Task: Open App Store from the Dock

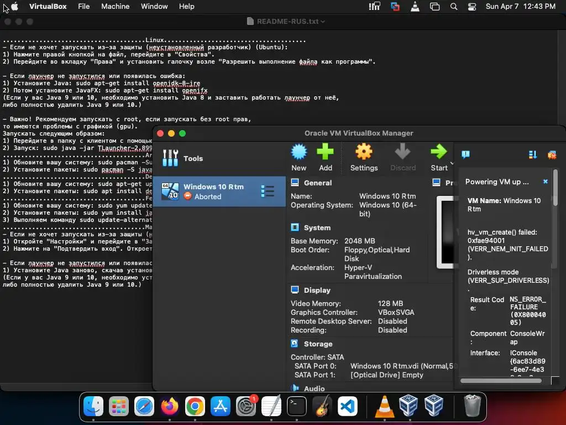Action: pyautogui.click(x=220, y=406)
